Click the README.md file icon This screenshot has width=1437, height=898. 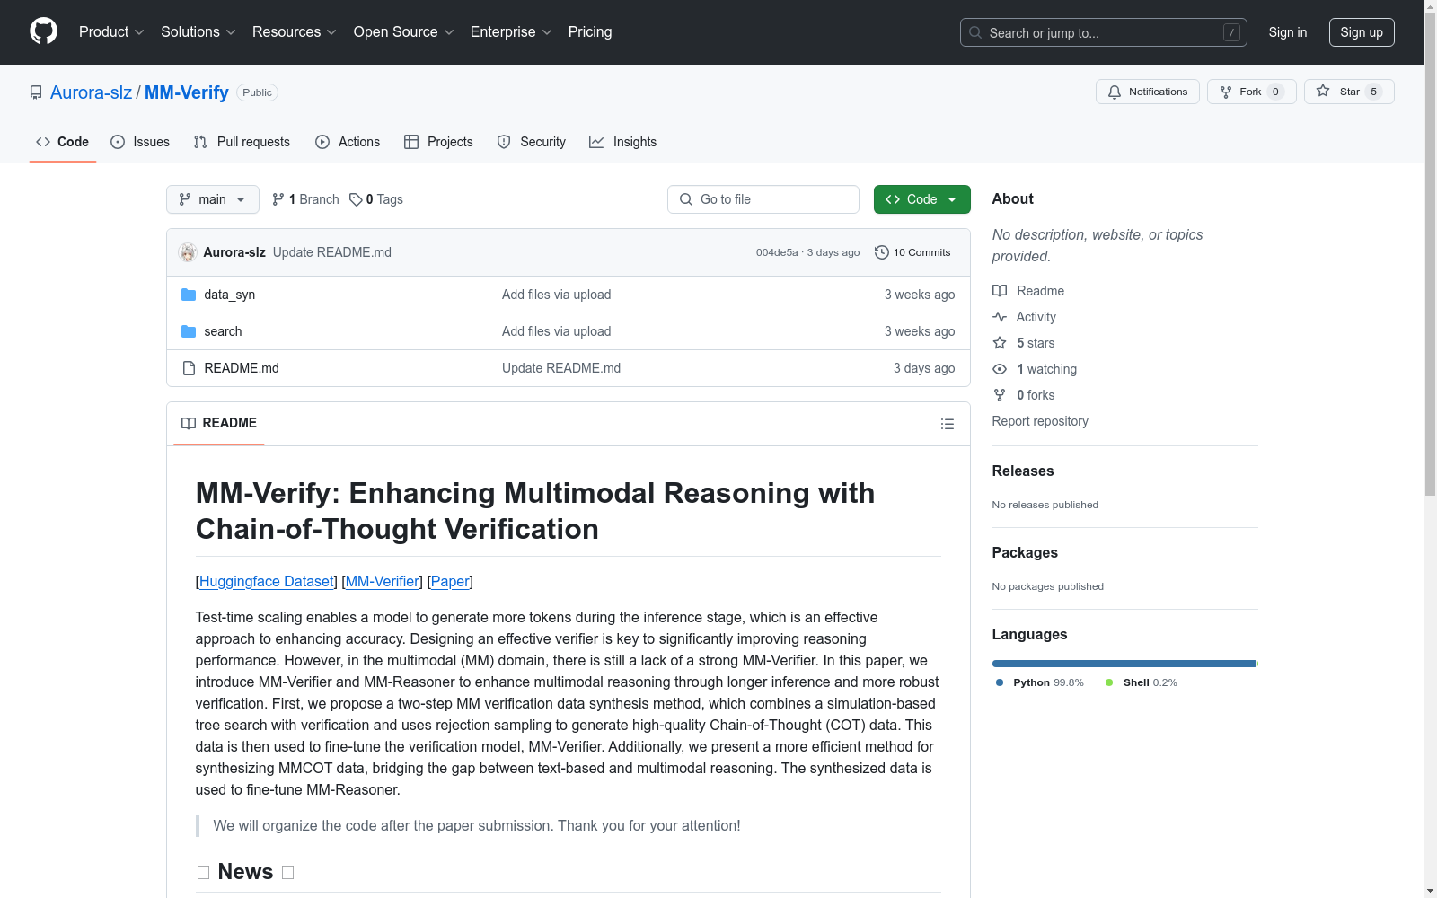click(189, 368)
